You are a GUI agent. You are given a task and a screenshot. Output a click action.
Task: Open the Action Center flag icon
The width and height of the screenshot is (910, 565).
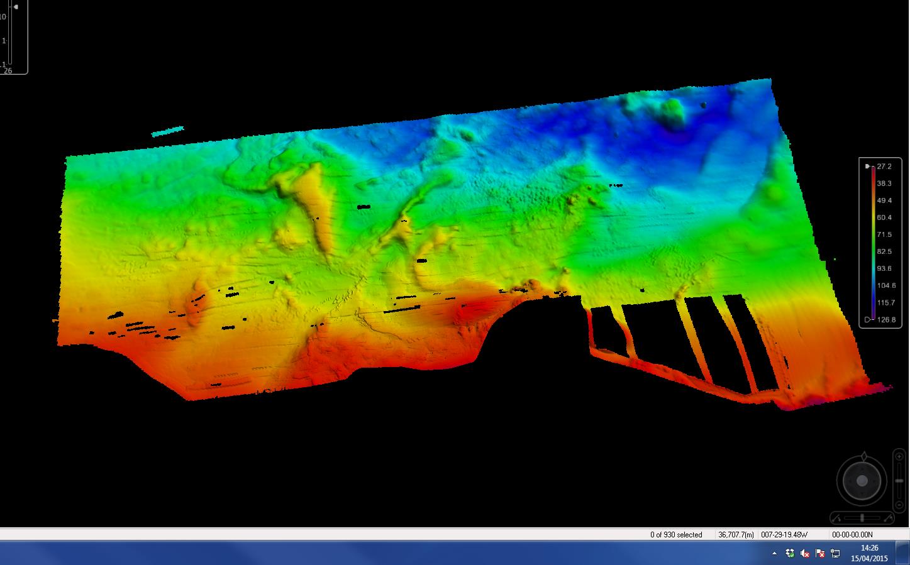(x=820, y=553)
